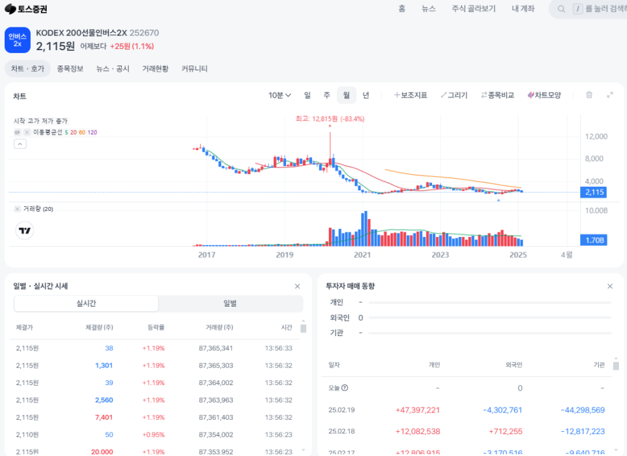Open the 종목정보 tab

point(70,69)
